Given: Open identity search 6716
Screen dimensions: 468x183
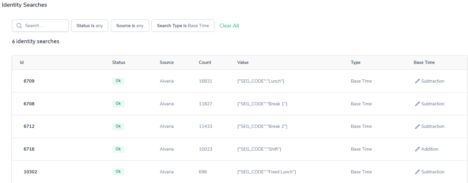Looking at the screenshot, I should click(29, 149).
